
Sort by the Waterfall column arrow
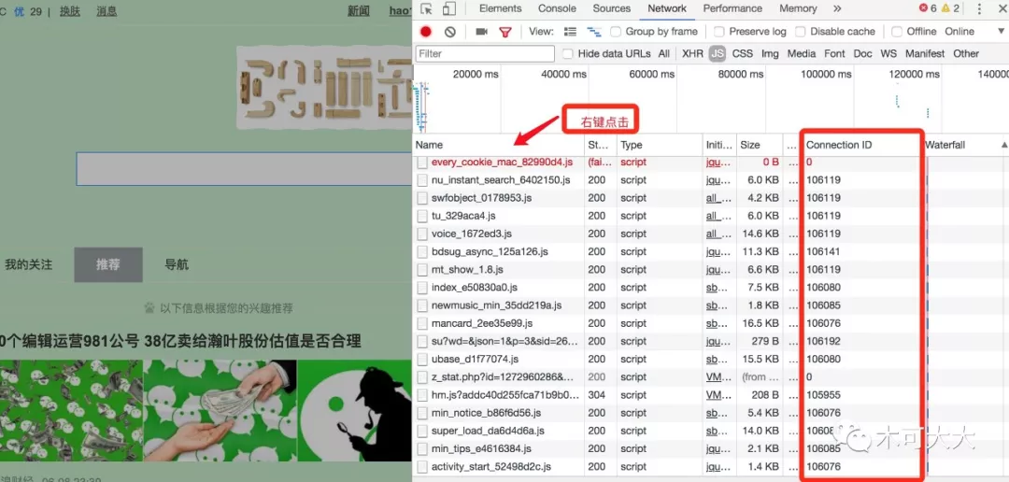click(x=1004, y=145)
